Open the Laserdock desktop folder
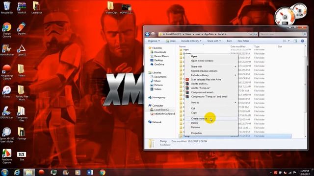The image size is (314, 176). coord(37,8)
